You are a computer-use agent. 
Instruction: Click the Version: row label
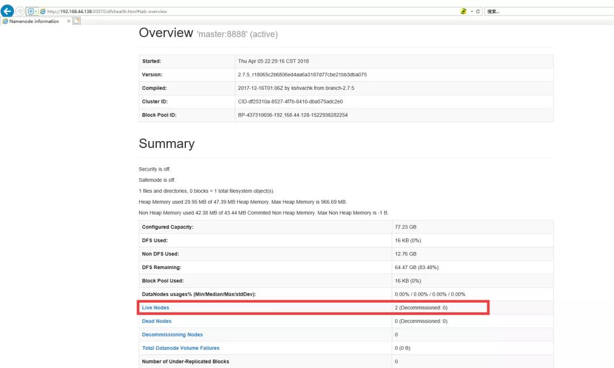pos(152,75)
